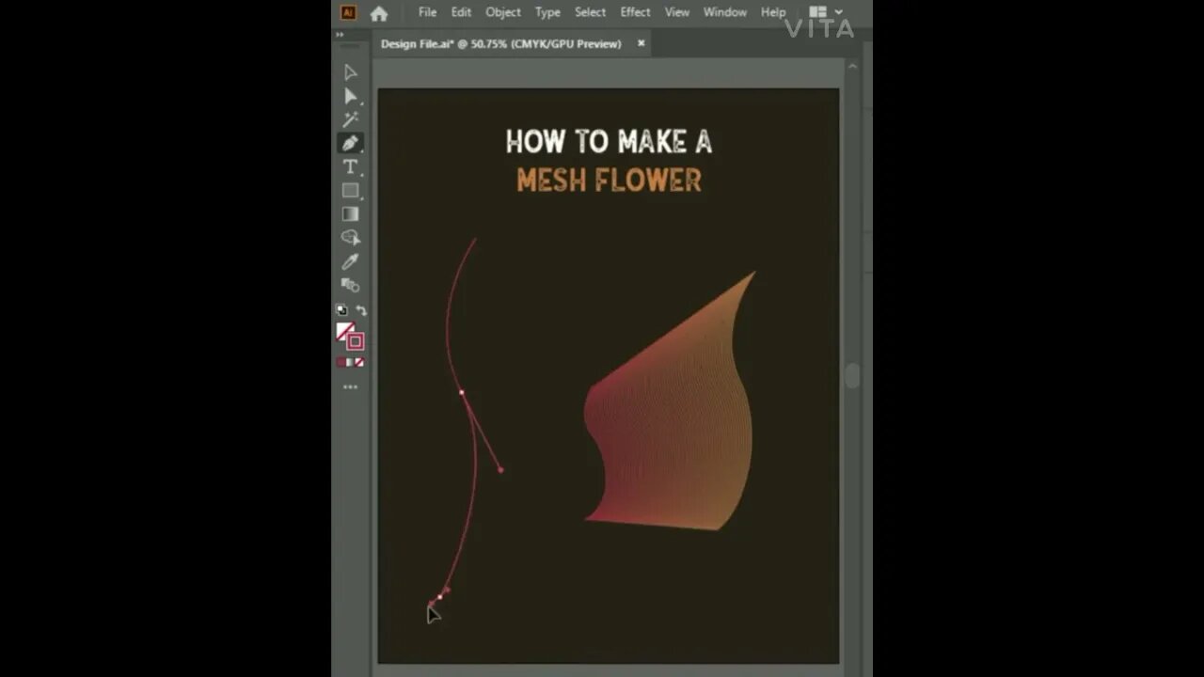Select the Selection tool arrow
Image resolution: width=1204 pixels, height=677 pixels.
pos(350,72)
